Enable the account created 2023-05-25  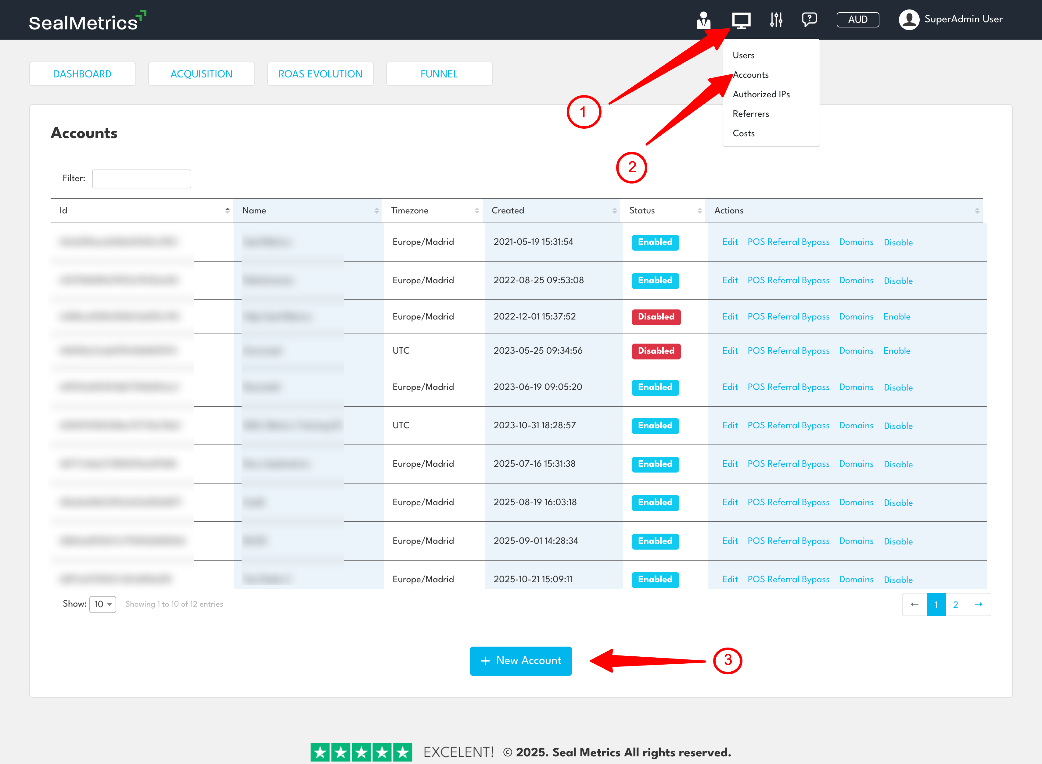pyautogui.click(x=897, y=351)
